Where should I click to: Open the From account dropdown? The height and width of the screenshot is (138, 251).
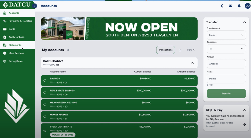(x=226, y=35)
